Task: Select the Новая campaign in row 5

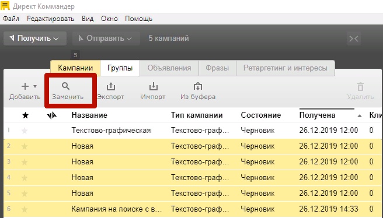Action: coord(82,193)
